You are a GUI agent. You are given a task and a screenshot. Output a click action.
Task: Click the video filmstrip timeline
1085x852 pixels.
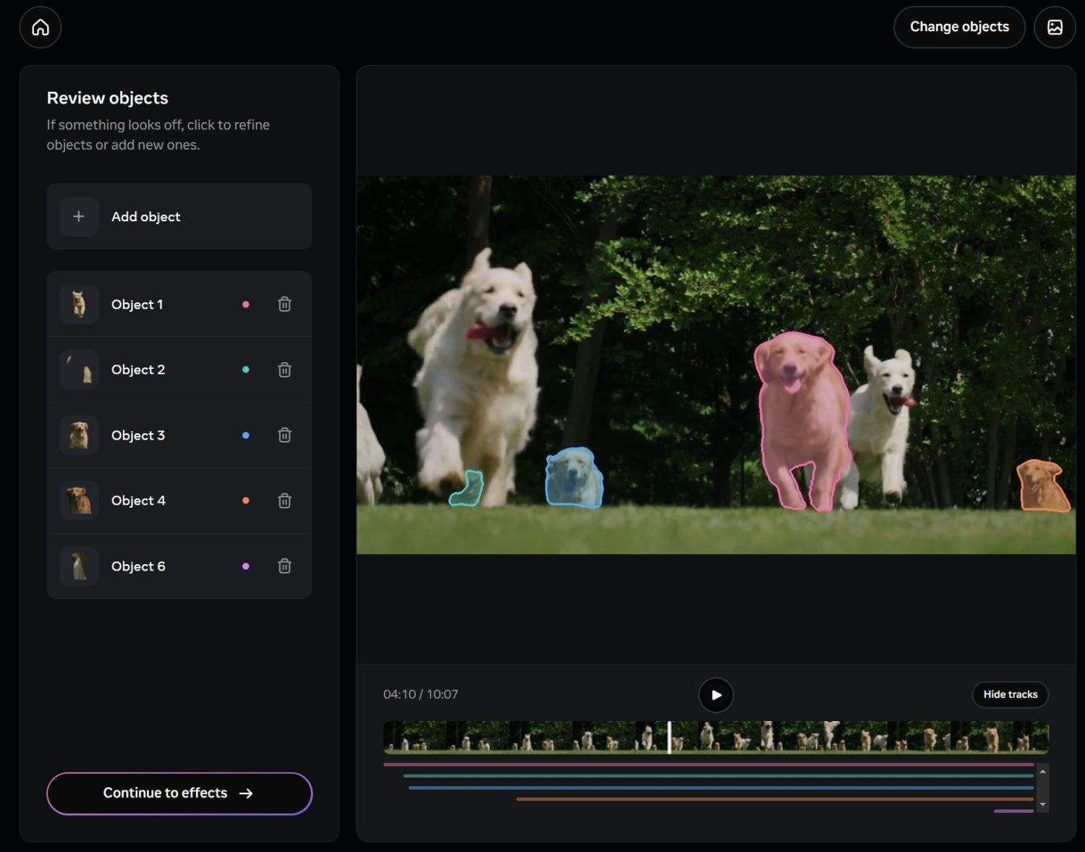[716, 737]
